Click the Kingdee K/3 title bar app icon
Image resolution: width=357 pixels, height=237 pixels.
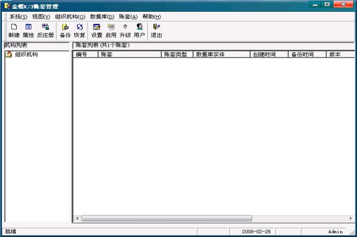click(7, 6)
